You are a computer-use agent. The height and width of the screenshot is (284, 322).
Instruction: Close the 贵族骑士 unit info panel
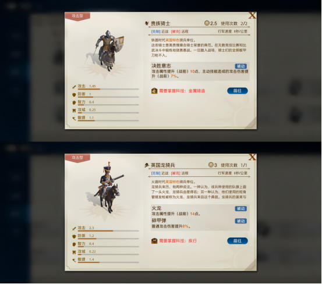coord(252,15)
